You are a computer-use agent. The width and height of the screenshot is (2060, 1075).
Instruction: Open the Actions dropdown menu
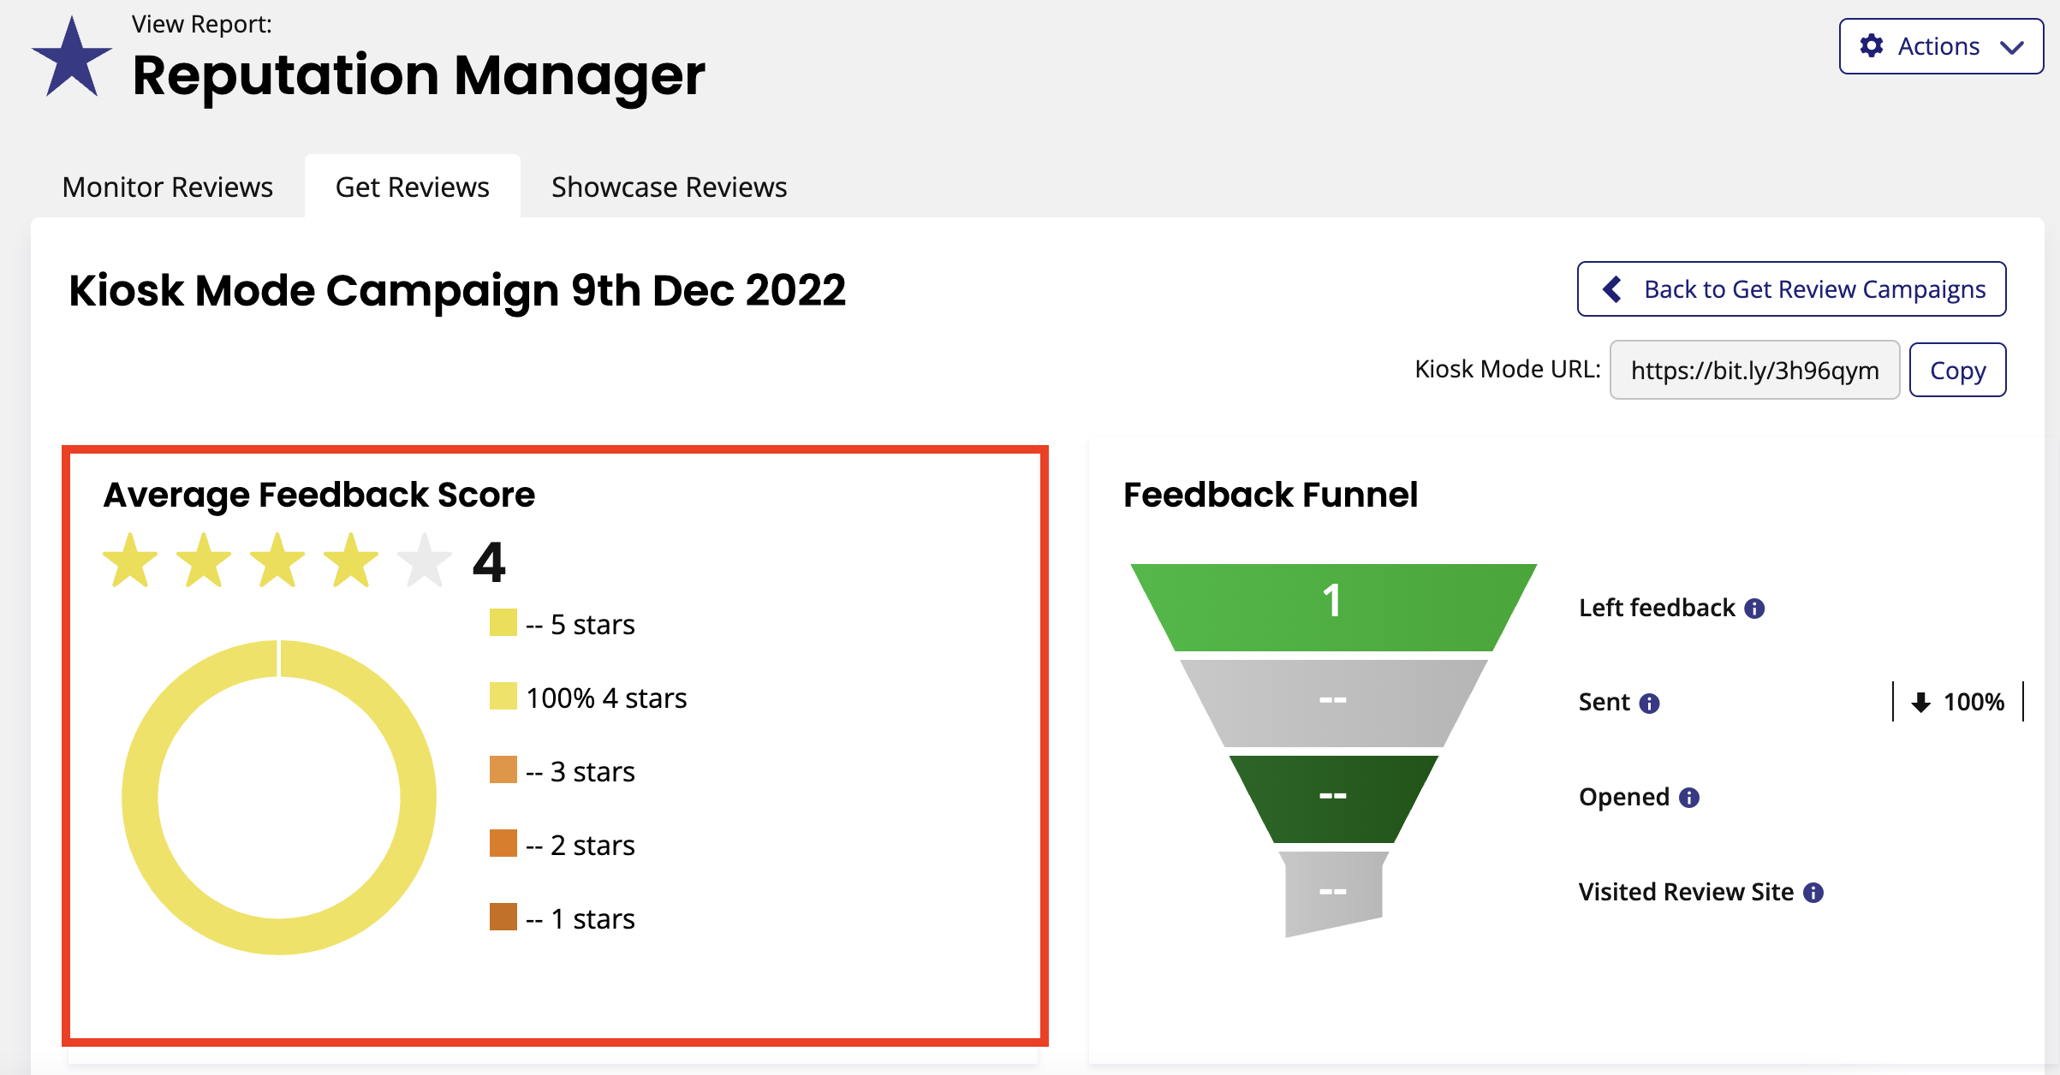[x=1941, y=46]
